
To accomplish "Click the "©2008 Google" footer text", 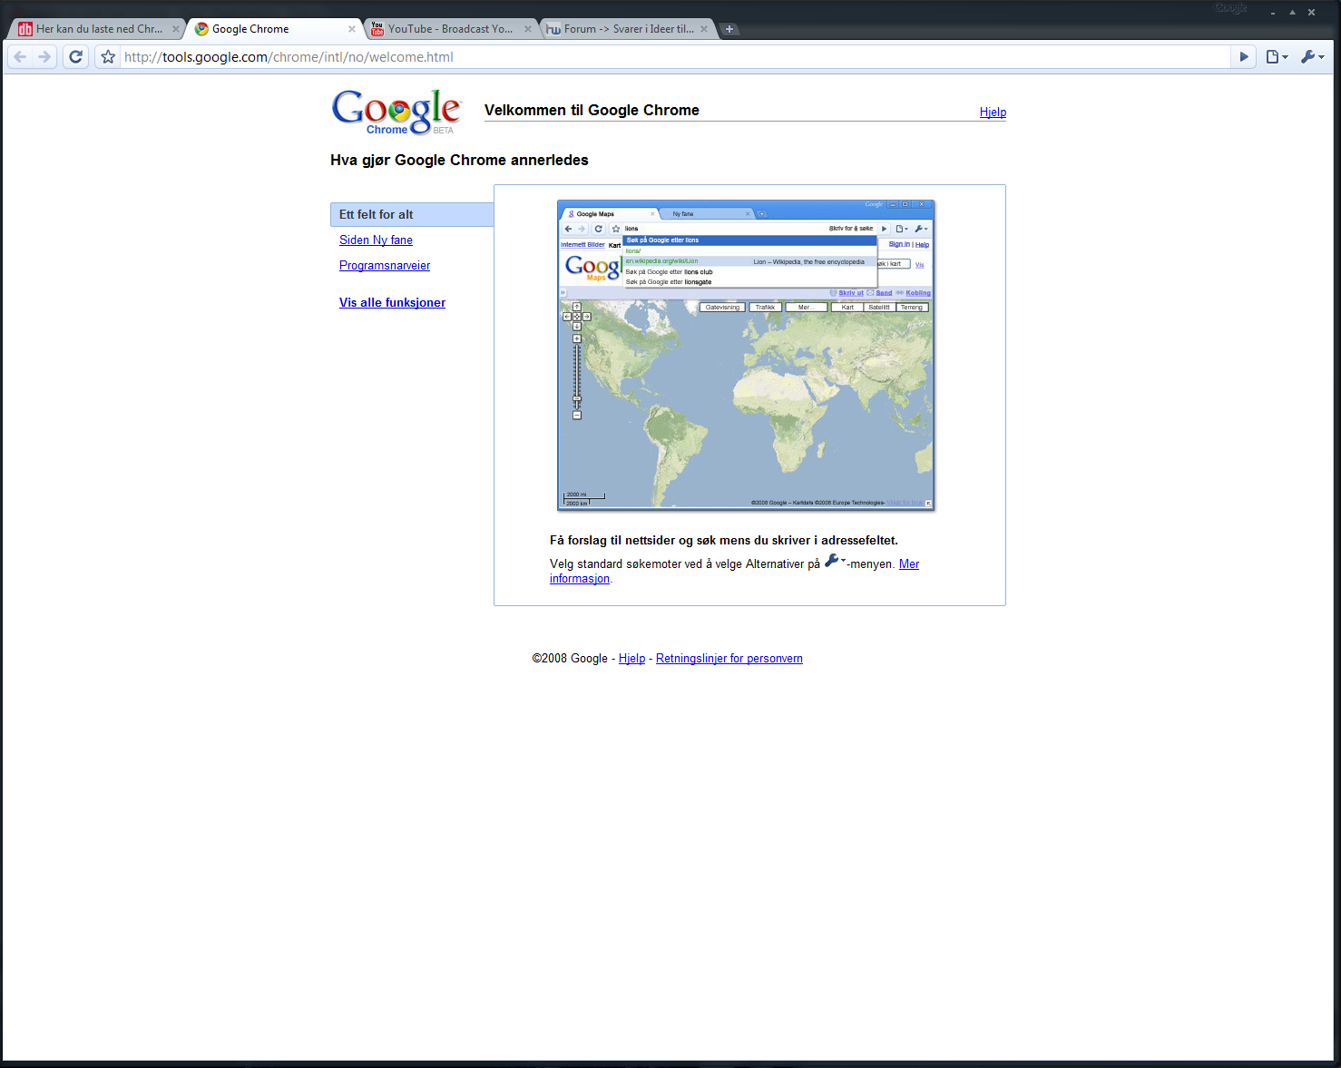I will [x=570, y=659].
